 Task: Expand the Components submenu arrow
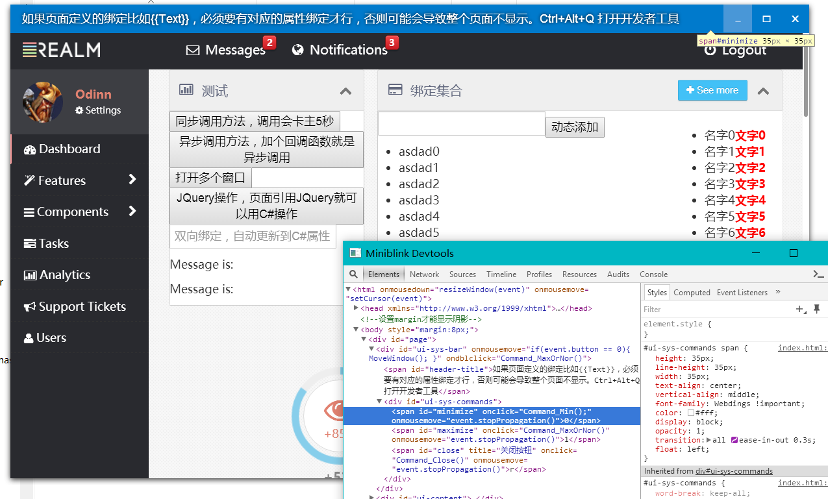point(132,211)
